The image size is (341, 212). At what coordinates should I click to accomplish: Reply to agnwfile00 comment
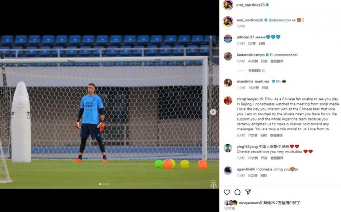[264, 176]
